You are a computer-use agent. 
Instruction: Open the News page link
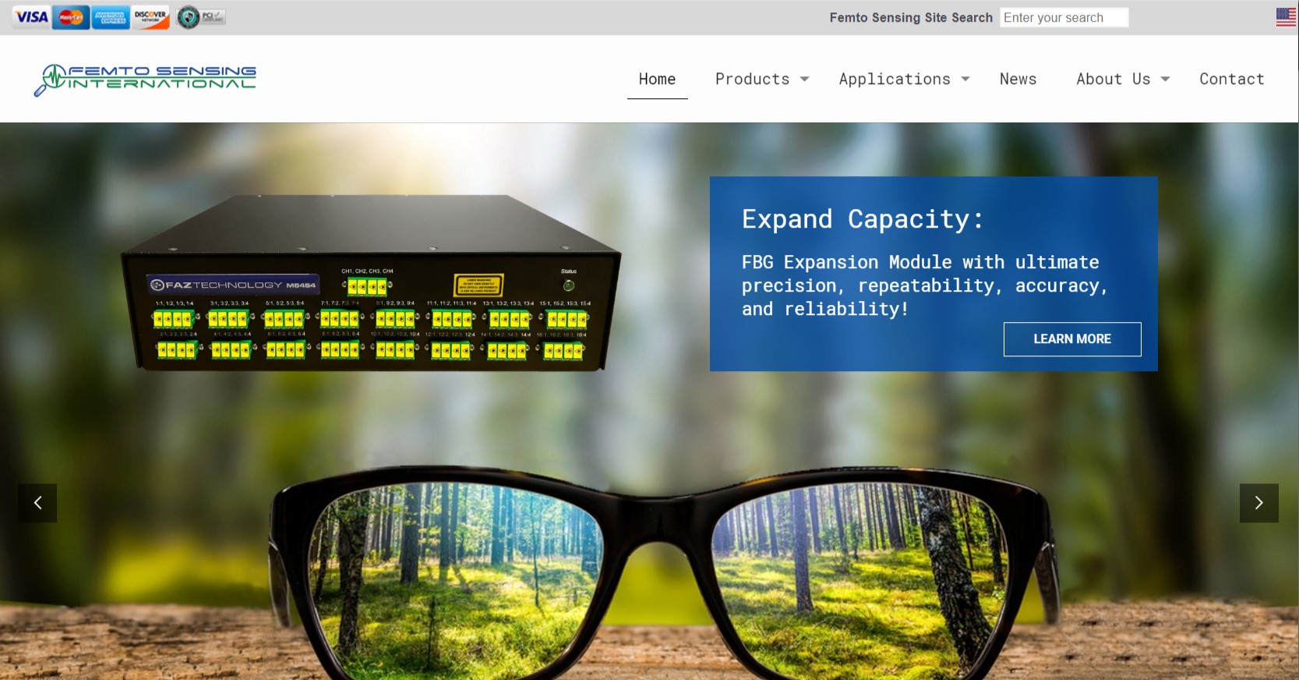1018,80
